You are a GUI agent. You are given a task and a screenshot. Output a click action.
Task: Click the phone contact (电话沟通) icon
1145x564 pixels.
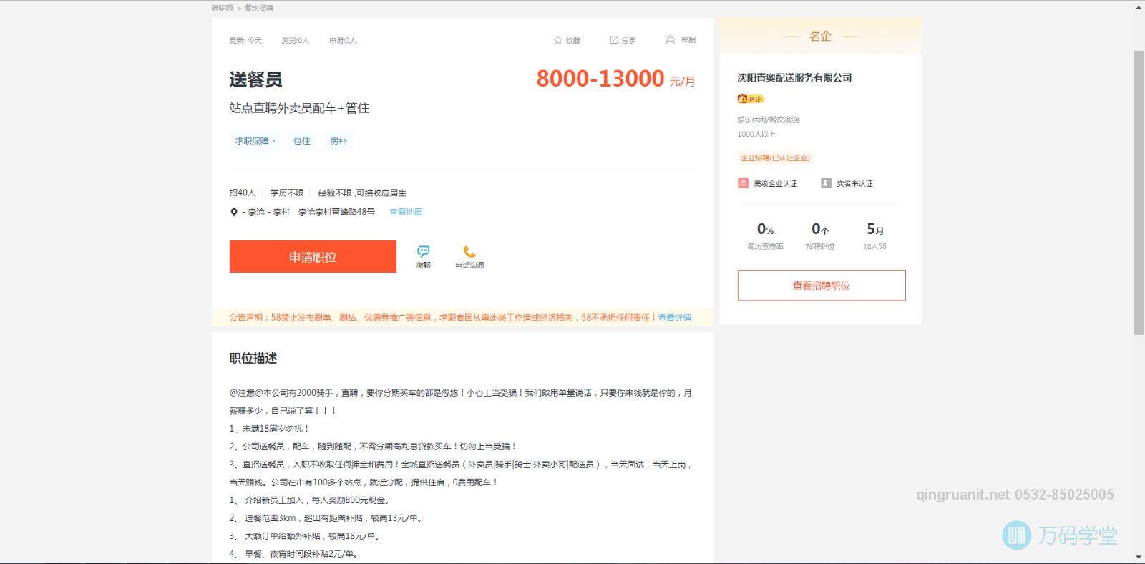[469, 251]
